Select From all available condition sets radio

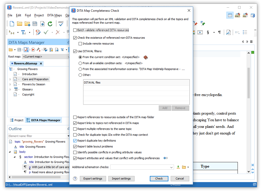coord(80,63)
